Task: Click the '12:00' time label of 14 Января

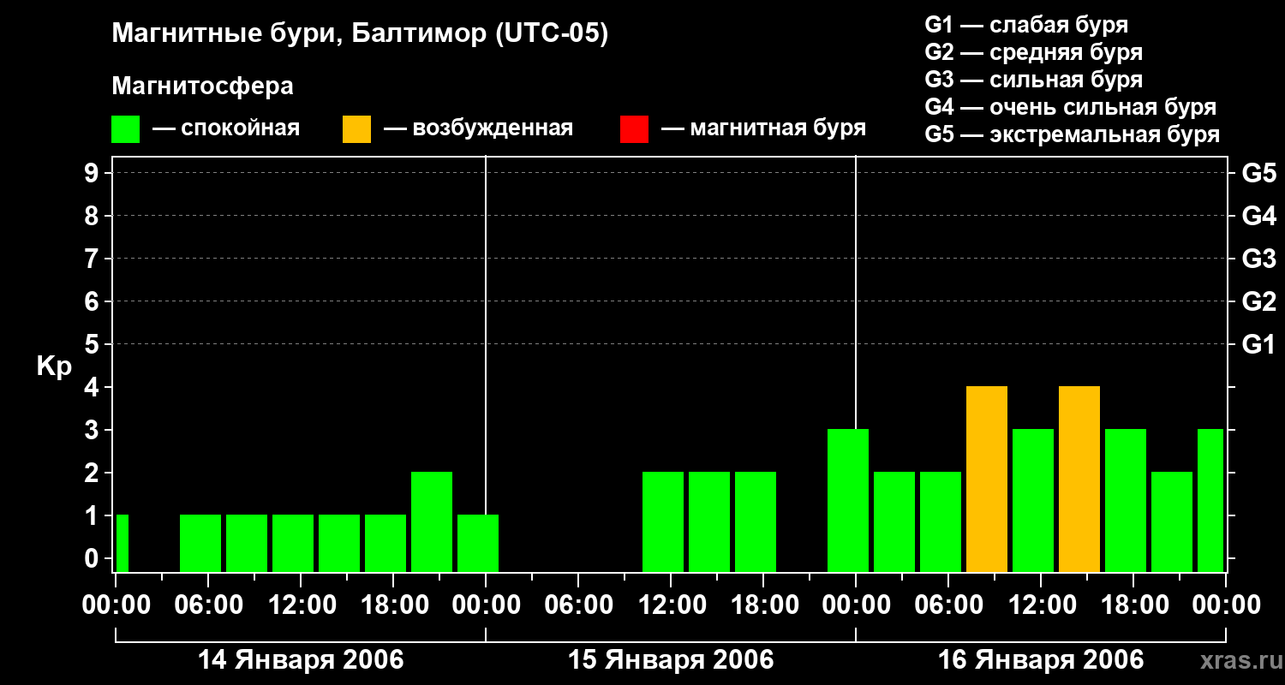Action: [x=301, y=605]
